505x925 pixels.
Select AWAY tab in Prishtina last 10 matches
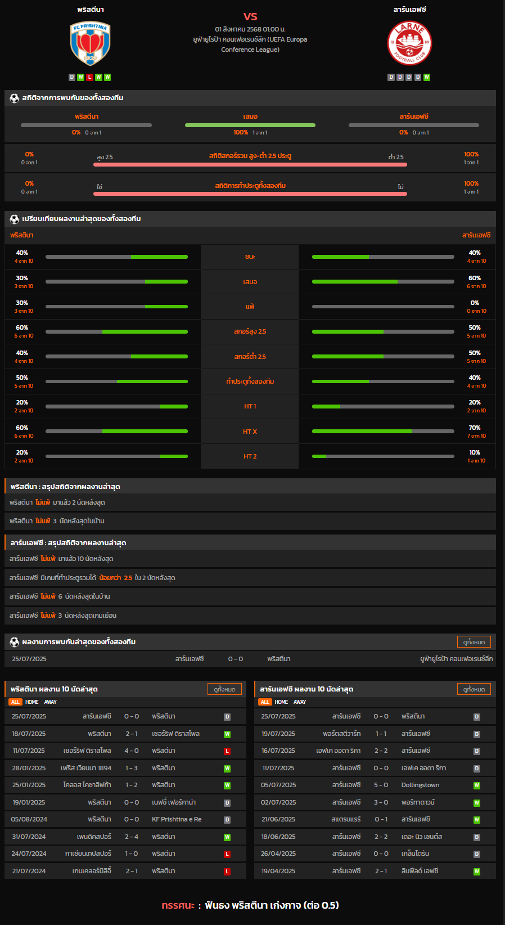[x=51, y=702]
